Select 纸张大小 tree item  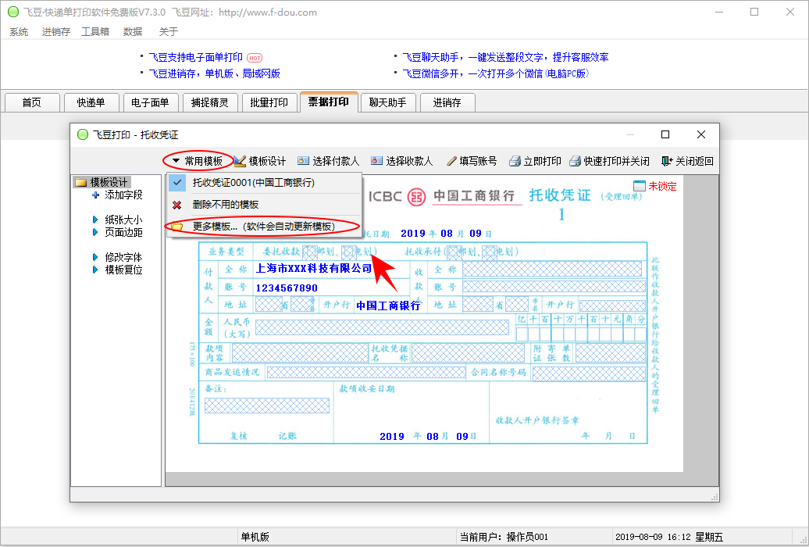123,220
